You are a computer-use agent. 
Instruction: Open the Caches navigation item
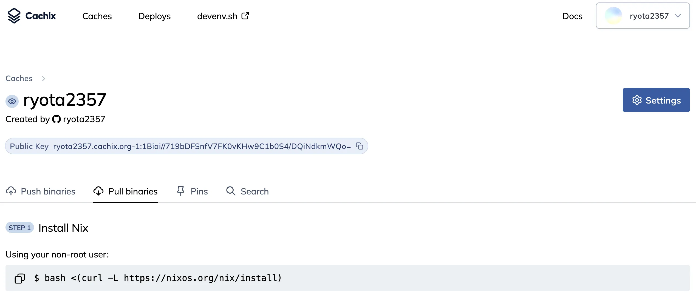[97, 16]
